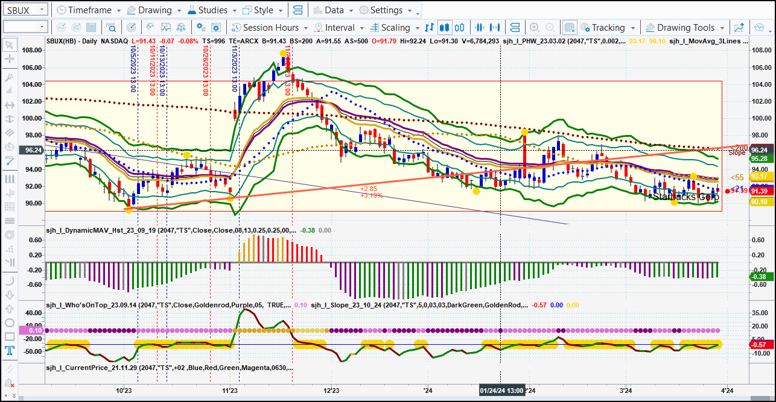Select the text T drawing tool

tap(10, 351)
